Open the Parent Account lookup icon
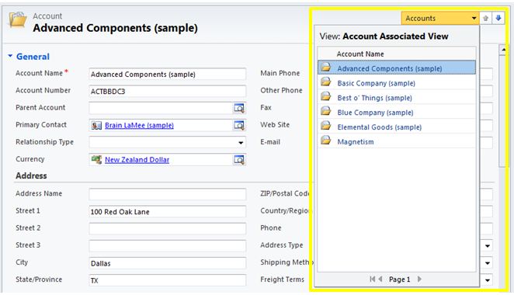 [239, 108]
